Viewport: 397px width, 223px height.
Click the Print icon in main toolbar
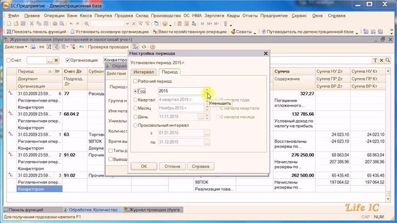55,24
